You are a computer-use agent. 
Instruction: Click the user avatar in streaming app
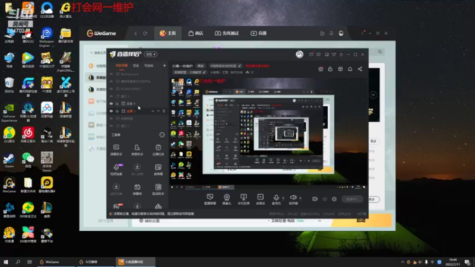click(x=300, y=54)
